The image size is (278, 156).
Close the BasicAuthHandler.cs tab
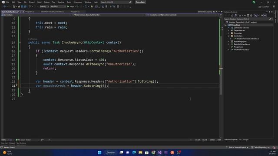23,12
